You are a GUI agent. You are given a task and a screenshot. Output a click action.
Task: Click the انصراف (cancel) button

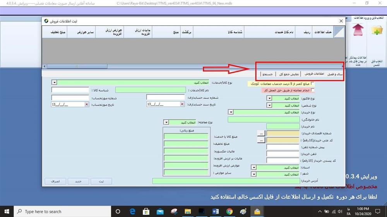click(x=55, y=181)
